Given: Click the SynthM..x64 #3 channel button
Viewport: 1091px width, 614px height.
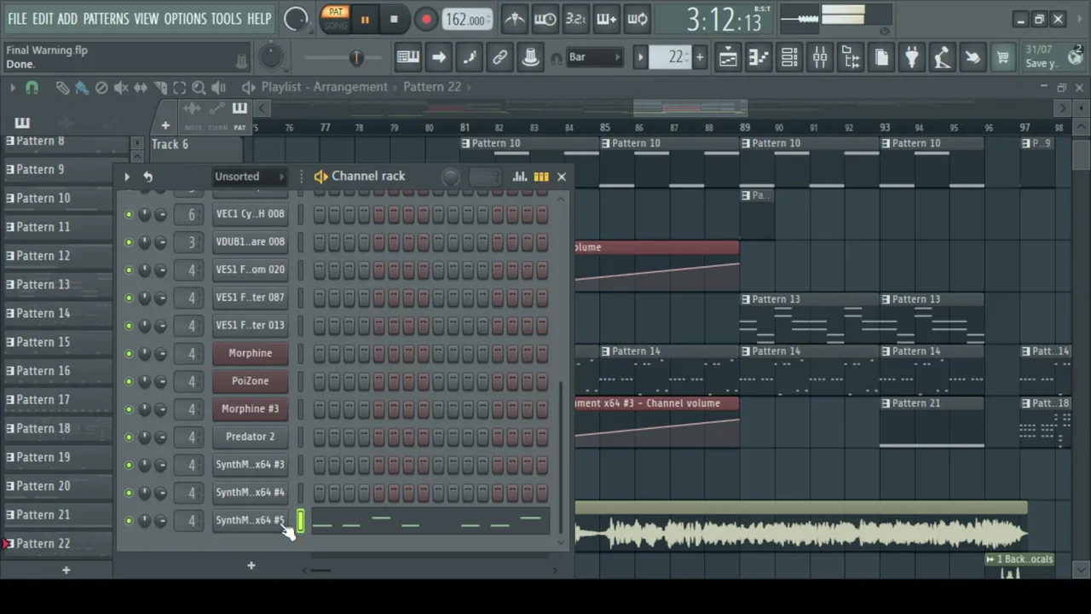Looking at the screenshot, I should coord(250,465).
